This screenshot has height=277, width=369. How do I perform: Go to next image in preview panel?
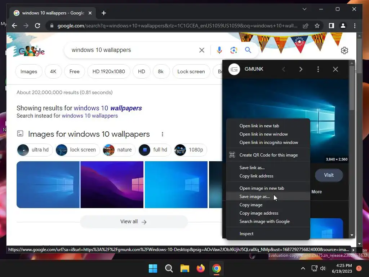point(301,69)
